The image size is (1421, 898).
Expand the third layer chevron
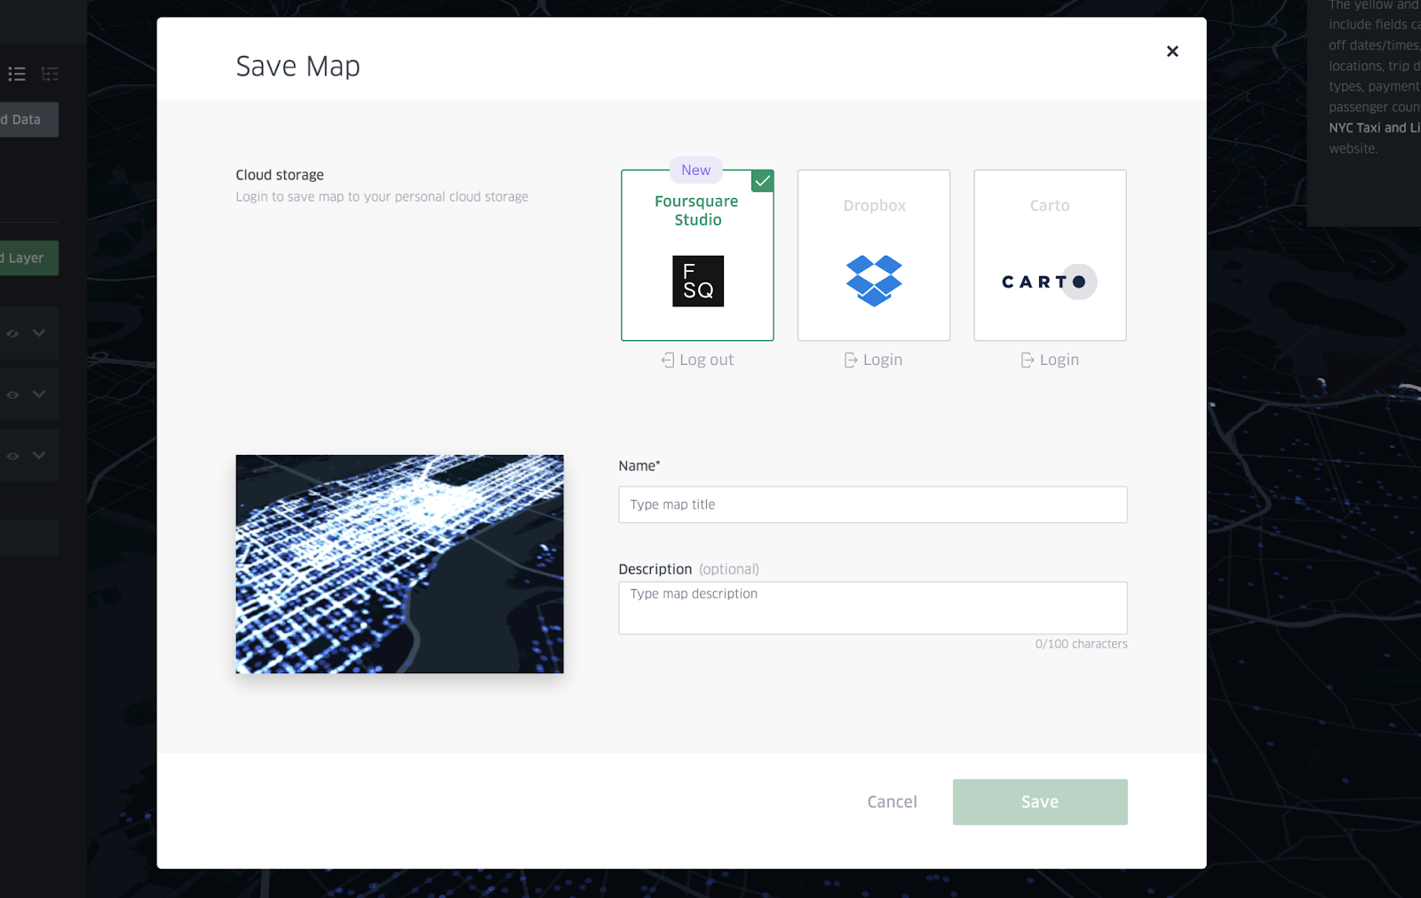pos(39,455)
